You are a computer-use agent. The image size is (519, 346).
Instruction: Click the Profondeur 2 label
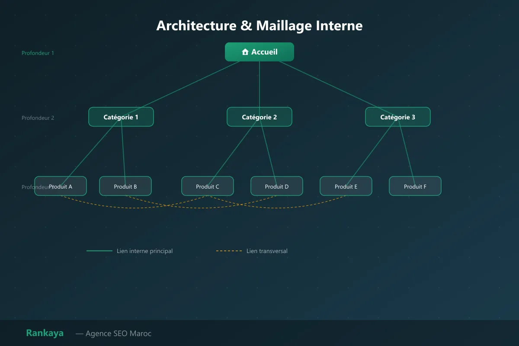pyautogui.click(x=38, y=118)
